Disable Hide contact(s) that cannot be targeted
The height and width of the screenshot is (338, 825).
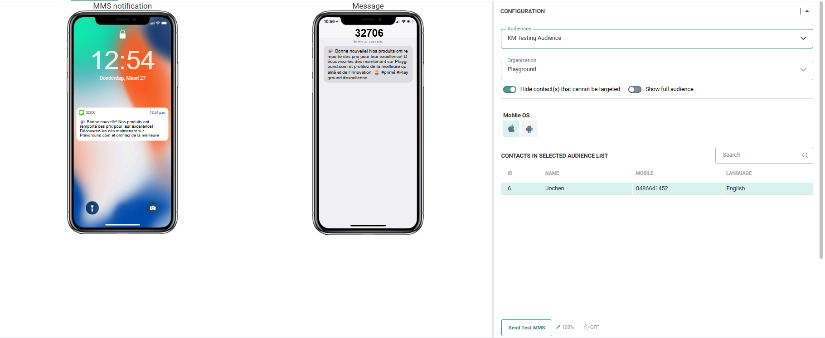[510, 89]
